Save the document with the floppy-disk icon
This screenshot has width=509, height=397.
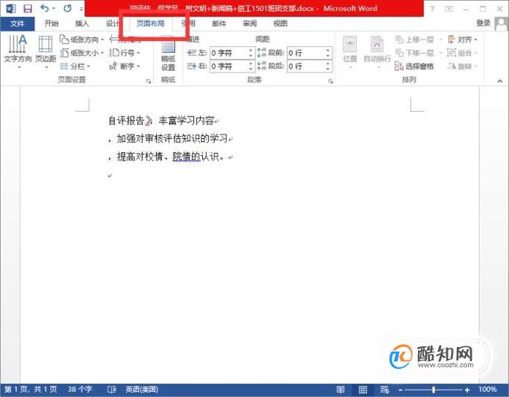28,8
